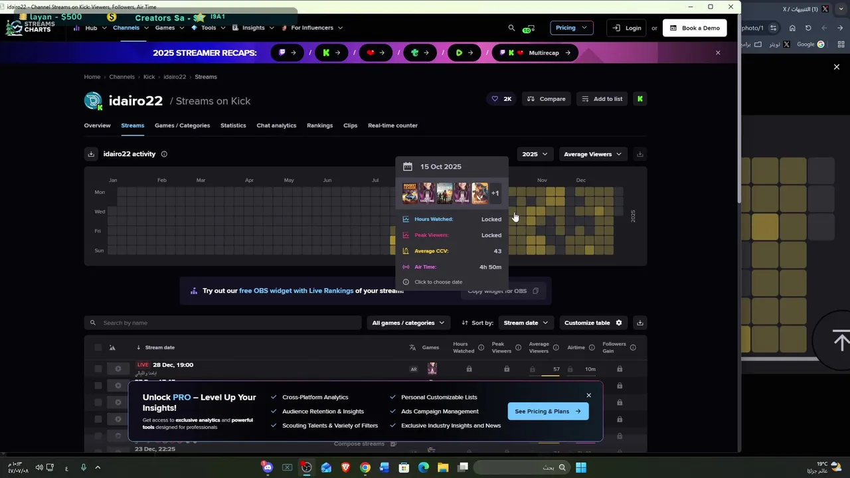Open All games / categories filter
This screenshot has height=478, width=850.
click(408, 323)
